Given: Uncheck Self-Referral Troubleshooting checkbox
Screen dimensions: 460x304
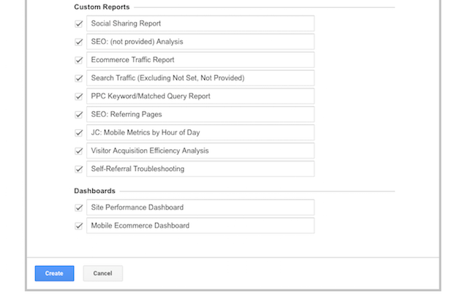Looking at the screenshot, I should coord(79,169).
